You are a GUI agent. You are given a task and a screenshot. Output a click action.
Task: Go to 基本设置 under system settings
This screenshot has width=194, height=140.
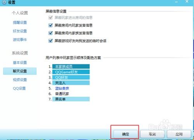pyautogui.click(x=20, y=63)
